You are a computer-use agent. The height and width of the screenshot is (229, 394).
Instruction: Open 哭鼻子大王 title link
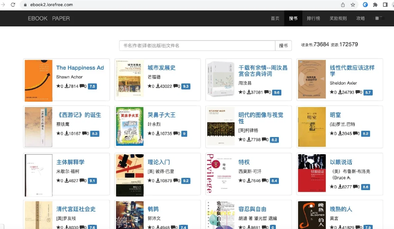162,115
